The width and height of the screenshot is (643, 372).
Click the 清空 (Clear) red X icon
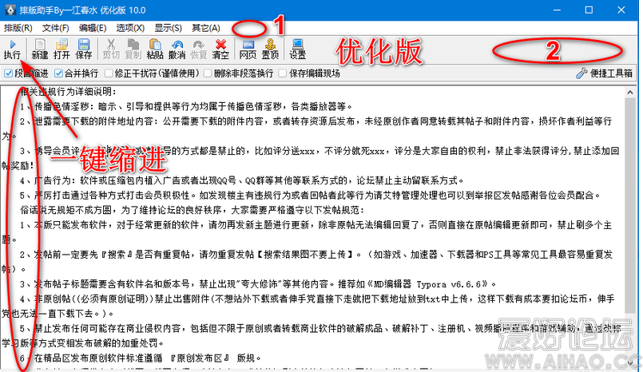[221, 49]
